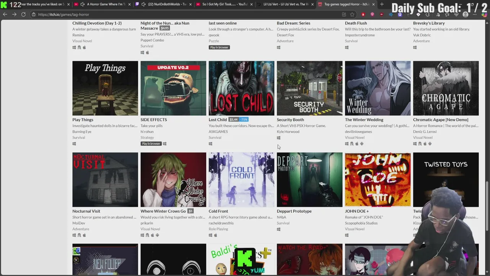Open the Extensions puzzle piece menu
490x276 pixels.
[x=428, y=15]
